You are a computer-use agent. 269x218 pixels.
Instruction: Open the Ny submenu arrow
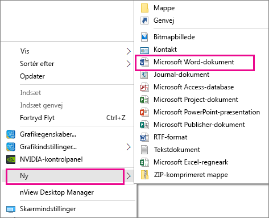[129, 176]
